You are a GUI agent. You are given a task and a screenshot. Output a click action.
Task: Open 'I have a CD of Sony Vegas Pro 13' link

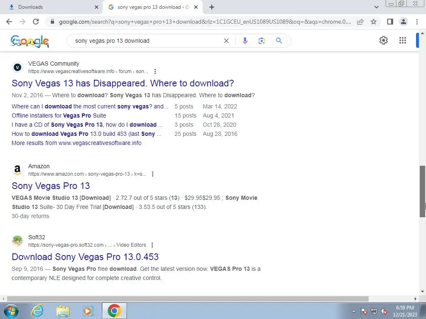[x=87, y=125]
